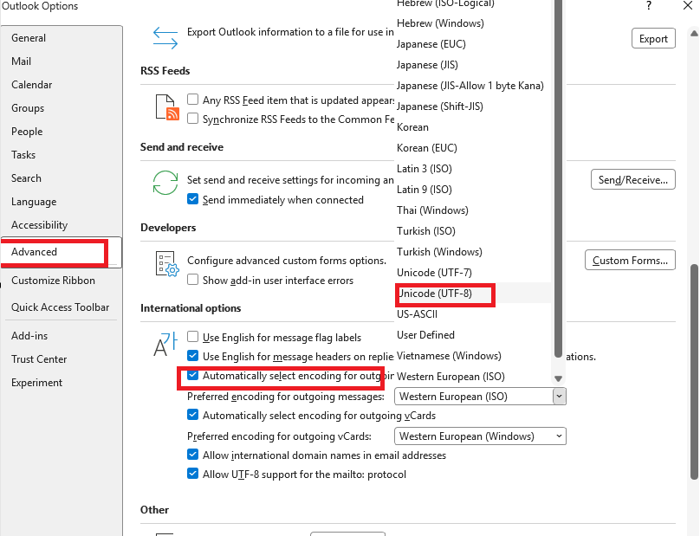Open the Help question mark
Viewport: 700px width, 536px height.
click(649, 6)
